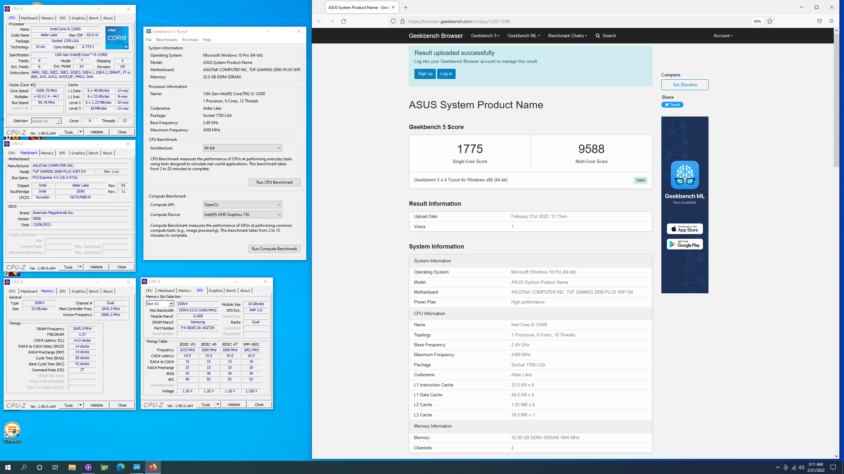The image size is (844, 474).
Task: Save page to Pocket
Action: click(x=819, y=21)
